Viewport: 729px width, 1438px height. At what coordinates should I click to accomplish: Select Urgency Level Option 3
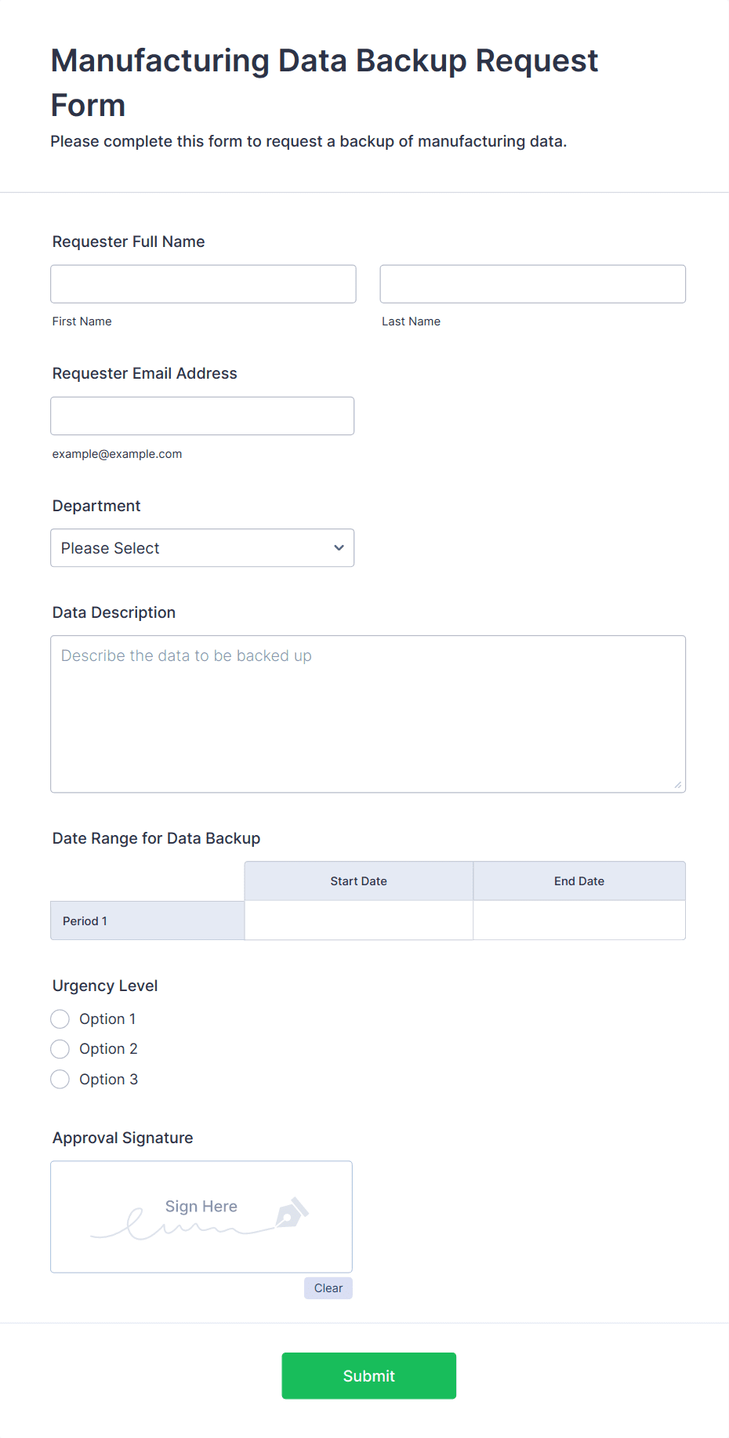(60, 1080)
